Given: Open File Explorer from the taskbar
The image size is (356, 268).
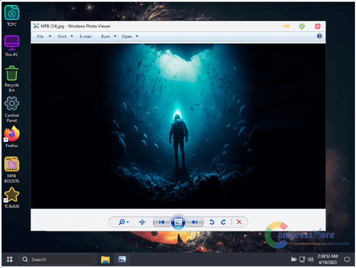Looking at the screenshot, I should point(106,259).
